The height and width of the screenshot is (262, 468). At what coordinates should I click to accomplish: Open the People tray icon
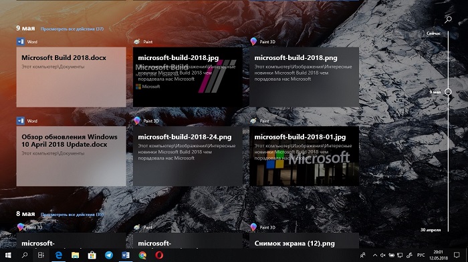(362, 255)
